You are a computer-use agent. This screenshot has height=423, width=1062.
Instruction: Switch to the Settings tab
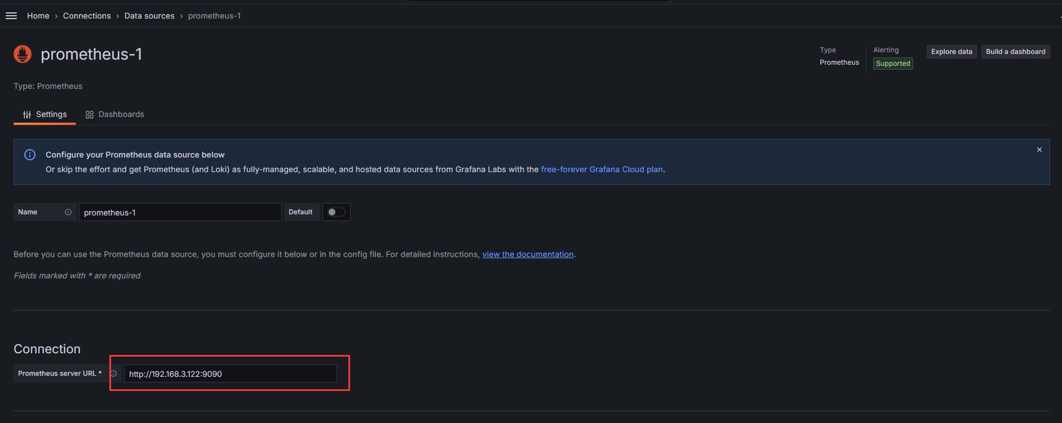[x=45, y=114]
